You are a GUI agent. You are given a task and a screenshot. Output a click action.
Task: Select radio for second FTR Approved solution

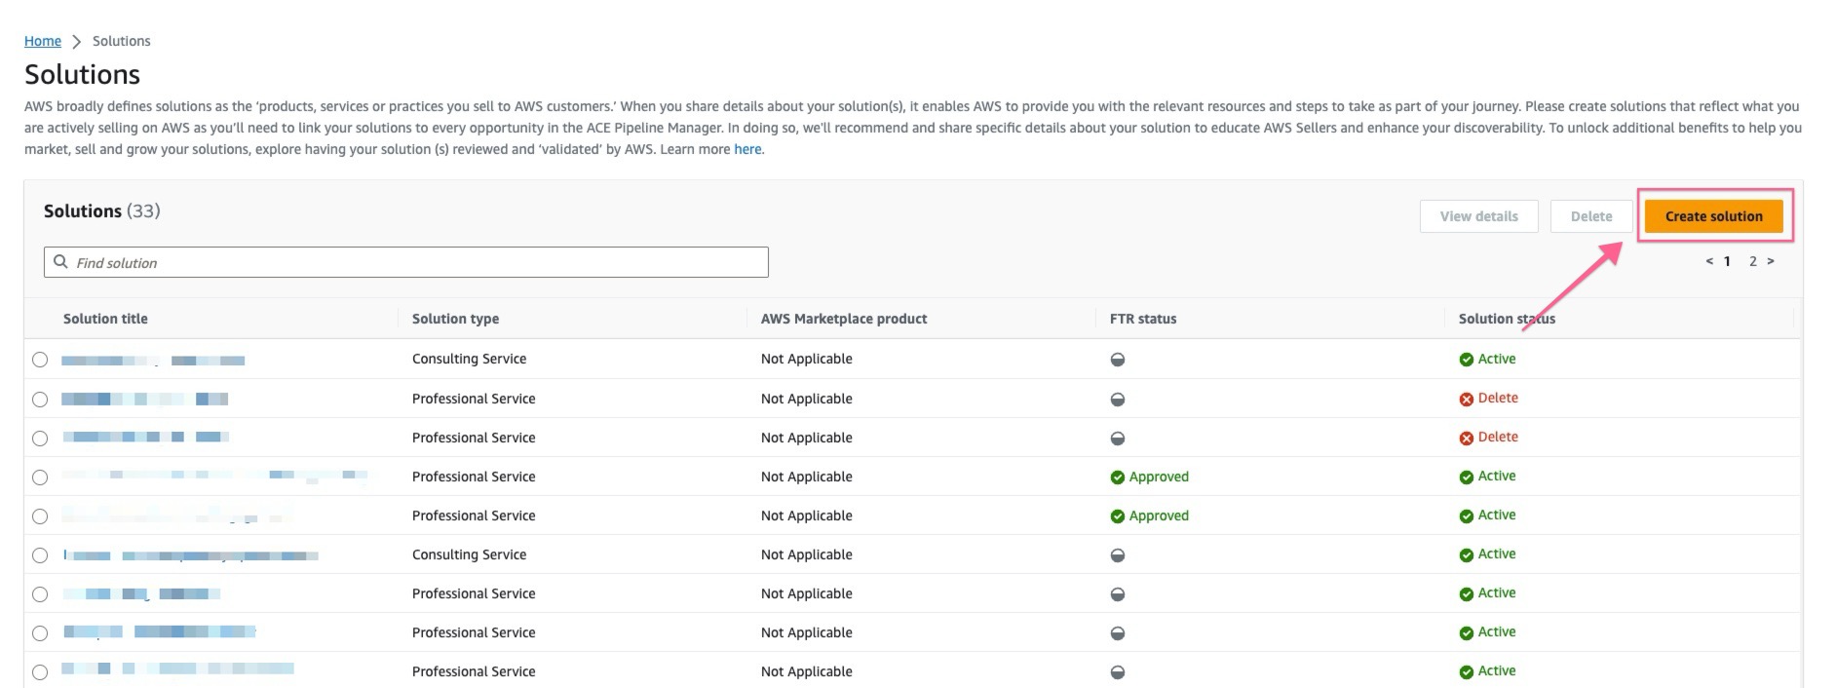pos(40,516)
